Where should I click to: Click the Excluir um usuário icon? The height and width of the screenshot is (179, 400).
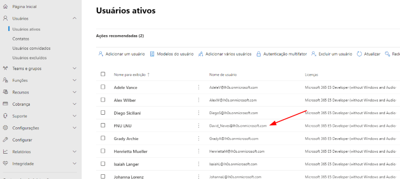tap(313, 54)
